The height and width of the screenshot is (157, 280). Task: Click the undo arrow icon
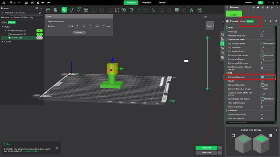43,3
